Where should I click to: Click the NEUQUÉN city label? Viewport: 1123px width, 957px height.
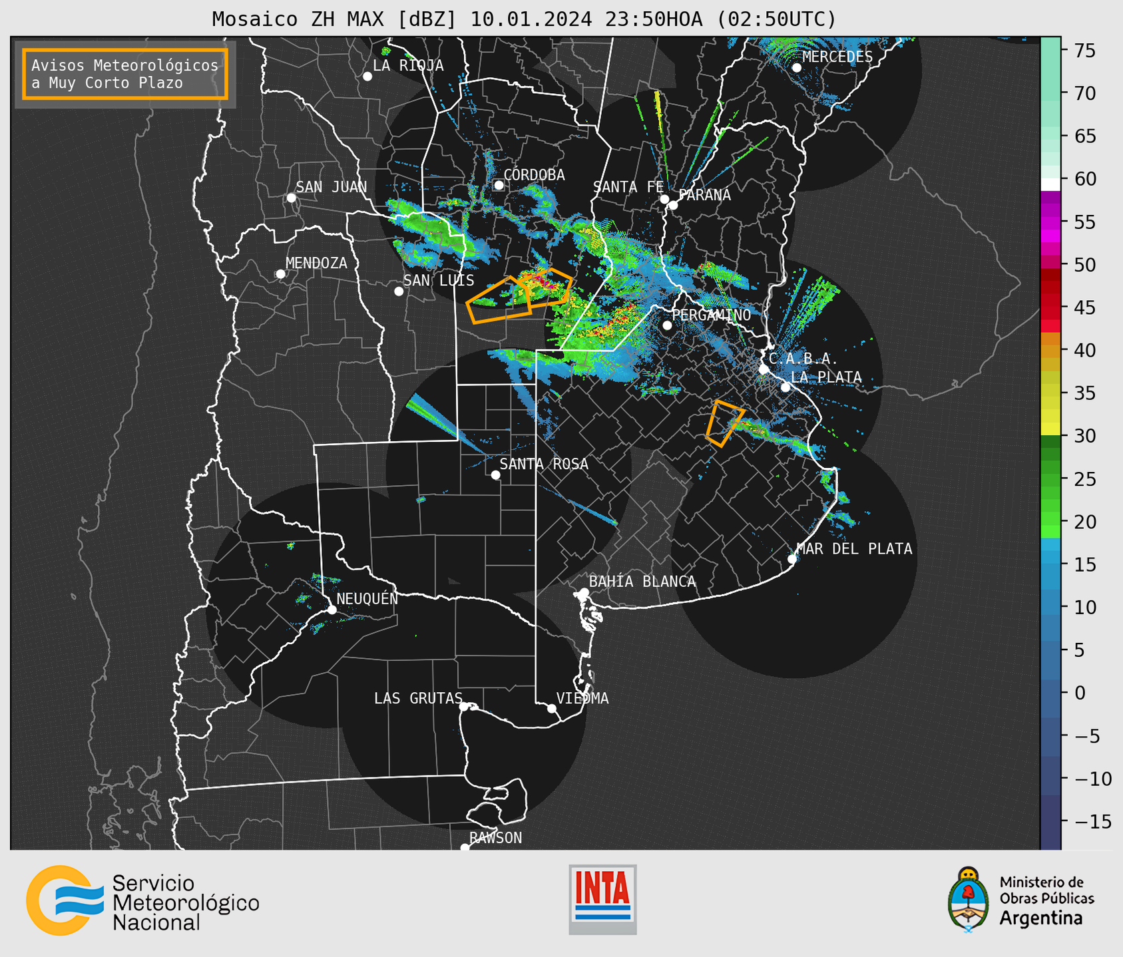[x=367, y=598]
